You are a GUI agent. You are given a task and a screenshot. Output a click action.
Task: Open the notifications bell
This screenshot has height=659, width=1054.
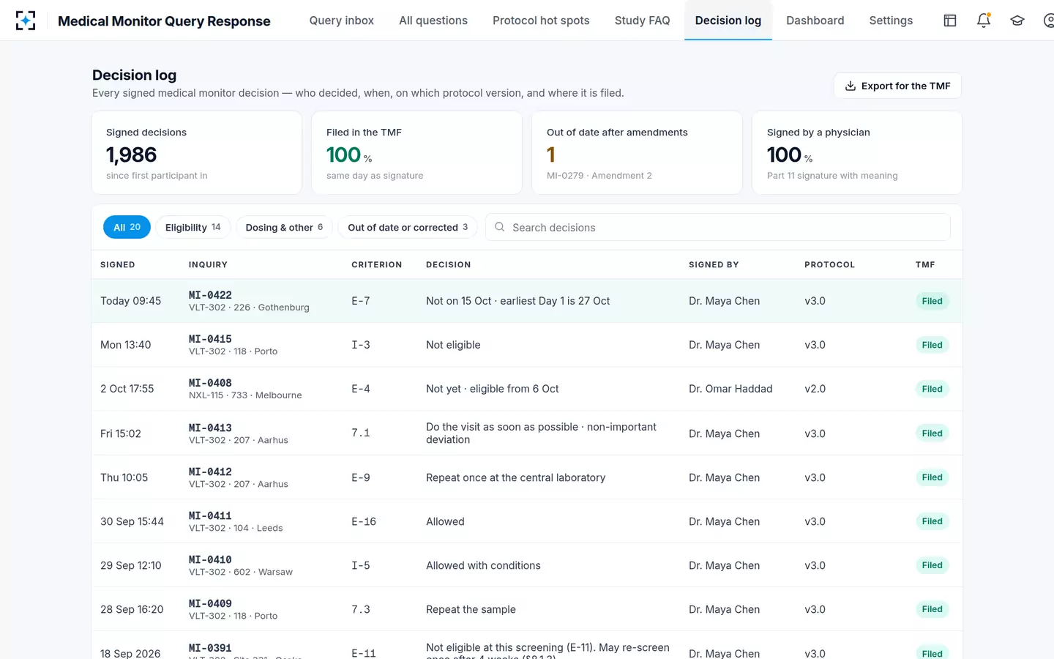pyautogui.click(x=984, y=21)
